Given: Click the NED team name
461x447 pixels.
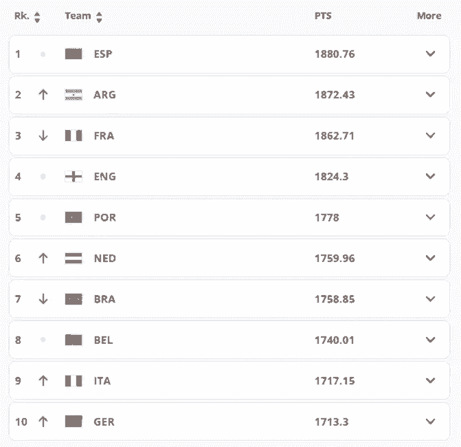Looking at the screenshot, I should pos(105,259).
